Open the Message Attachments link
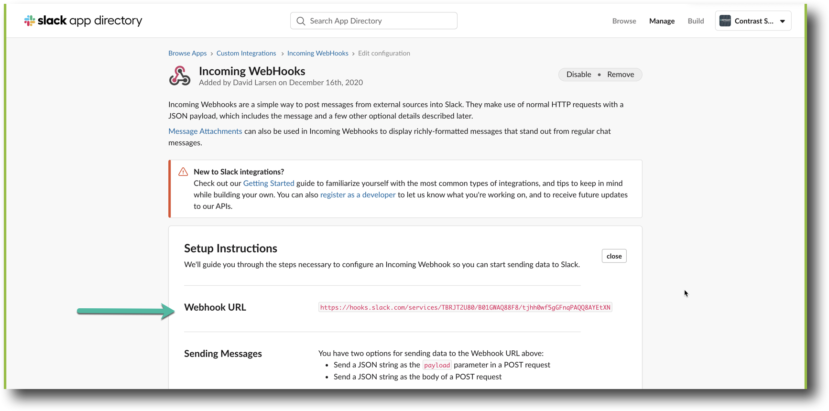The image size is (829, 411). pos(205,131)
